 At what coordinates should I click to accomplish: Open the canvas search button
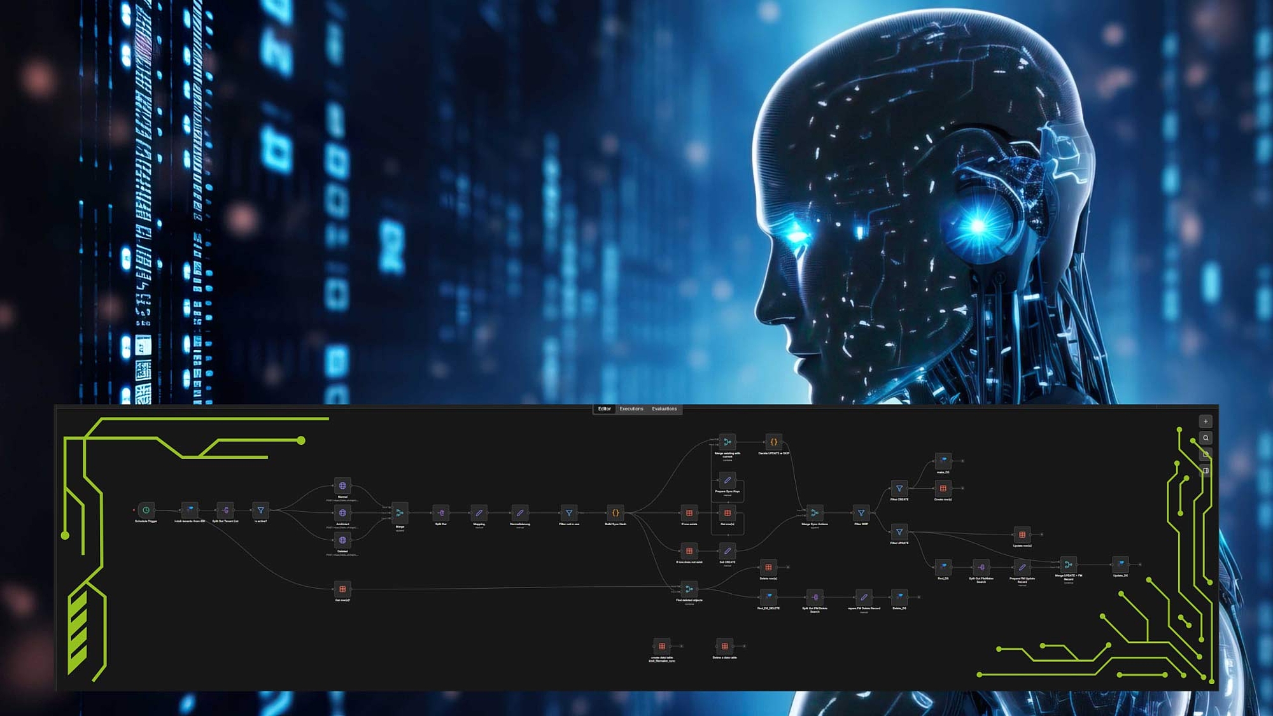point(1206,438)
